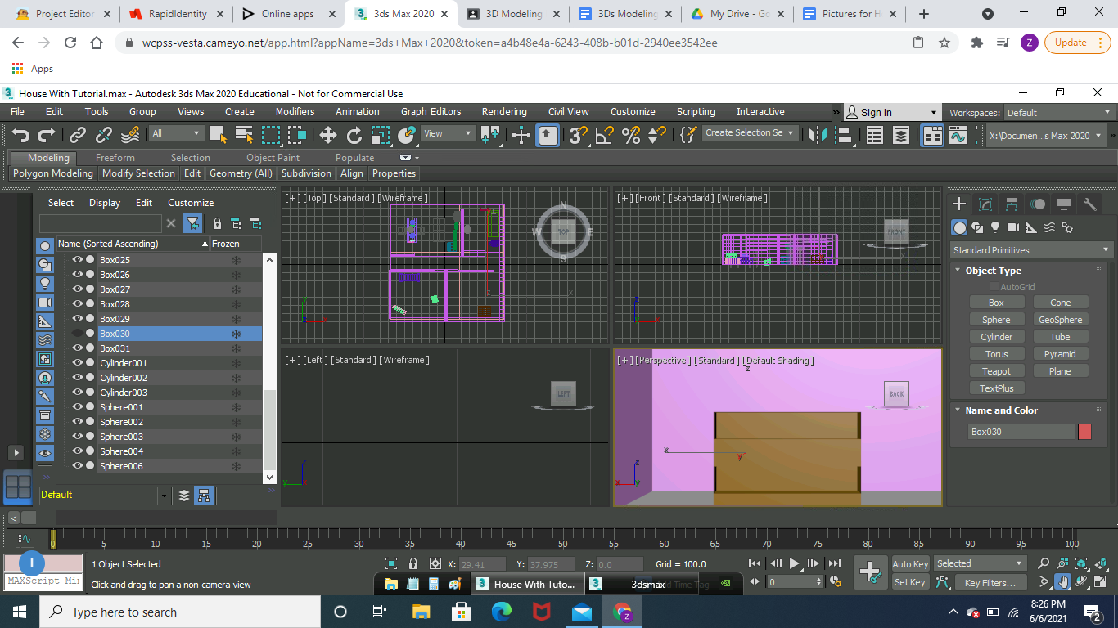Open the Workspaces Default dropdown
The height and width of the screenshot is (628, 1118).
tap(1058, 113)
